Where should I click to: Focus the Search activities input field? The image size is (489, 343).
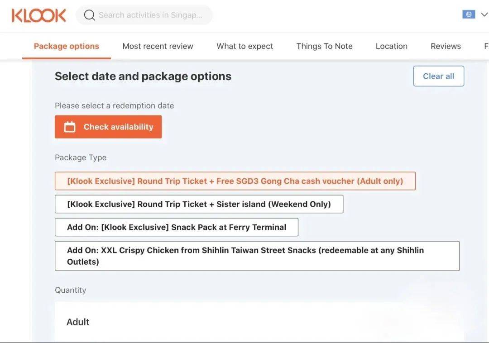click(x=150, y=15)
